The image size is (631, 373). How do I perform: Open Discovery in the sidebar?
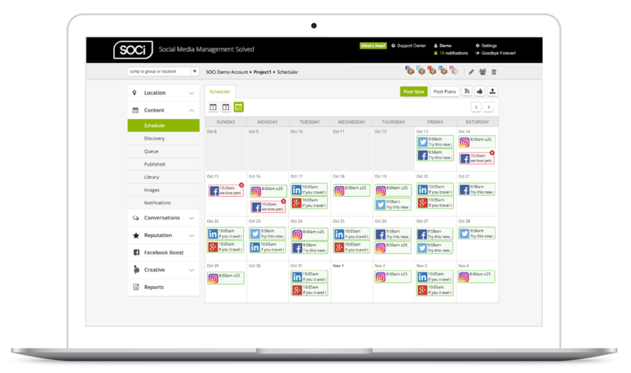[164, 139]
